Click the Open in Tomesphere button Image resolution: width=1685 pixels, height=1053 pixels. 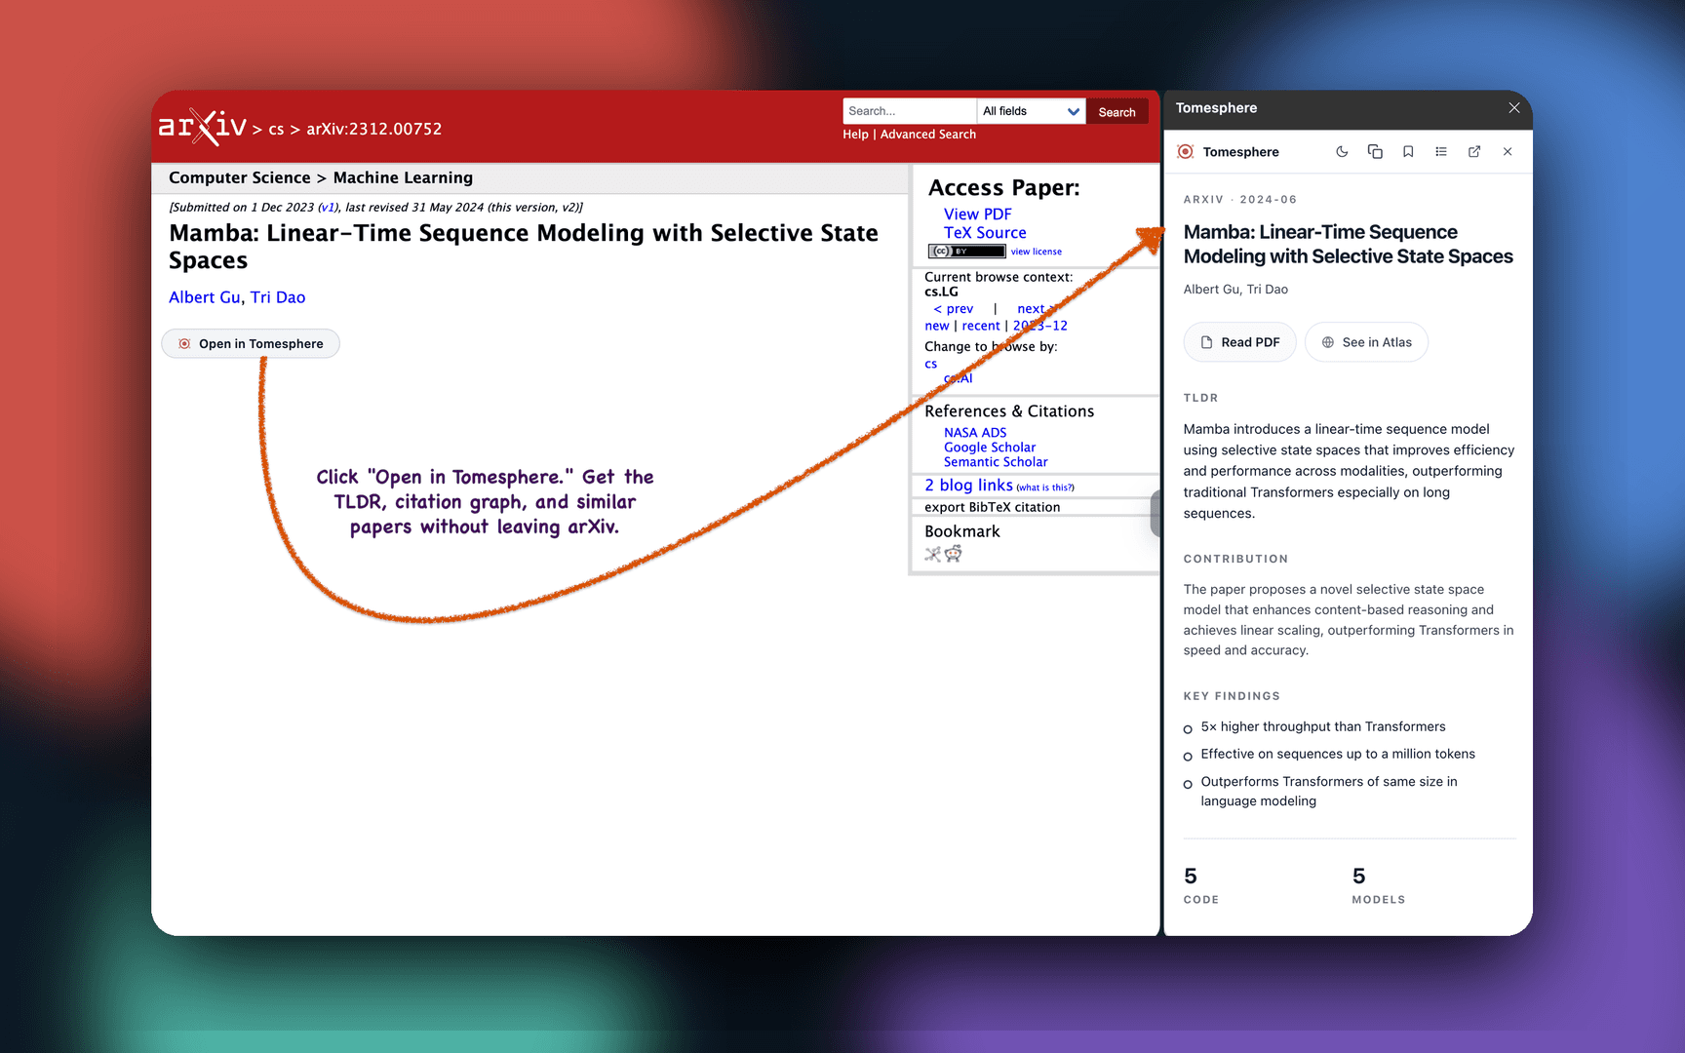[251, 343]
